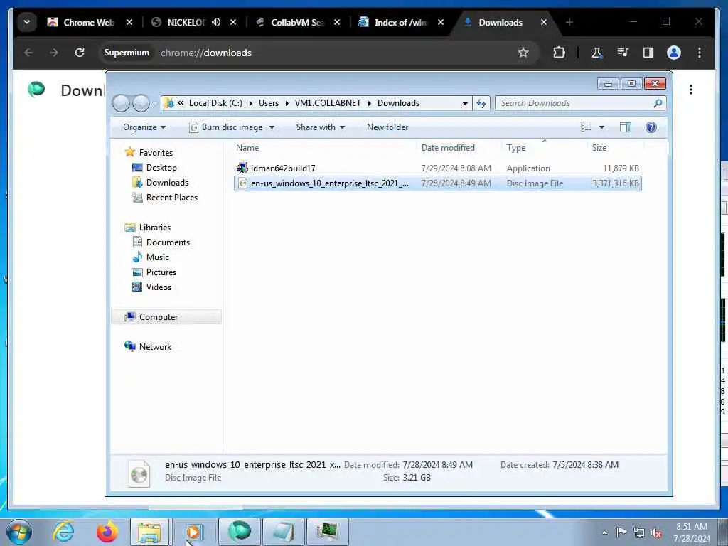Click Explorer refresh button next to address bar
Screen dimensions: 728x546
[x=481, y=103]
